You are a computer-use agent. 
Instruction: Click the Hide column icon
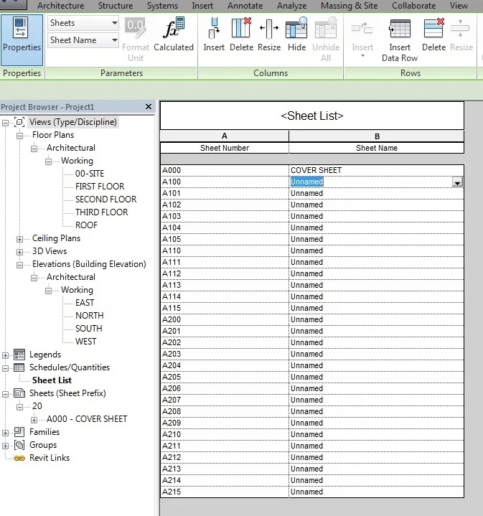click(x=296, y=28)
